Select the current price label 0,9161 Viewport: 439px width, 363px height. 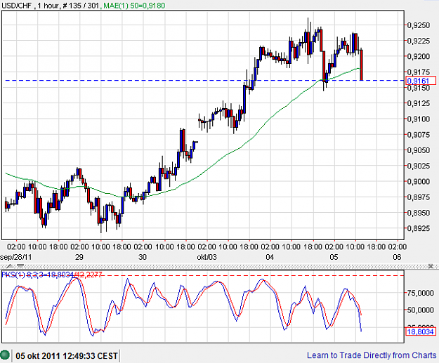point(421,81)
